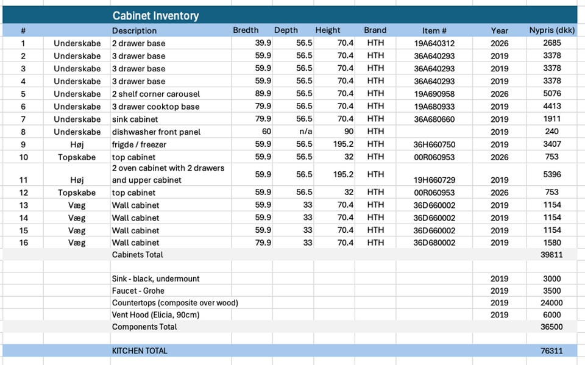This screenshot has height=365, width=585.
Task: Select item number "19A680933"
Action: coord(434,107)
